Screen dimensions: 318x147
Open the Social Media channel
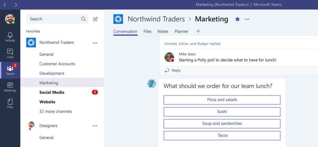point(52,92)
